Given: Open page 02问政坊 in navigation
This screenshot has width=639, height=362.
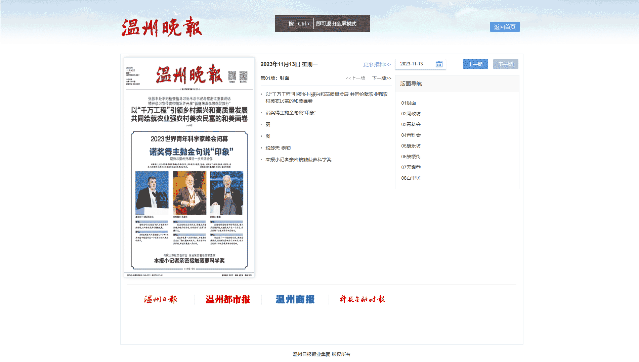Looking at the screenshot, I should 411,114.
